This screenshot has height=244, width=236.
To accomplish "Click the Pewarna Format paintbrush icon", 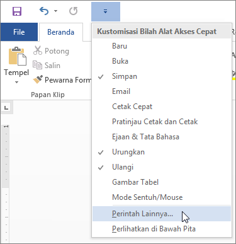I will [38, 79].
